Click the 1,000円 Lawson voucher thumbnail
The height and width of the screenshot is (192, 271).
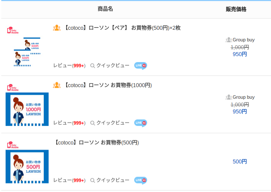27,109
